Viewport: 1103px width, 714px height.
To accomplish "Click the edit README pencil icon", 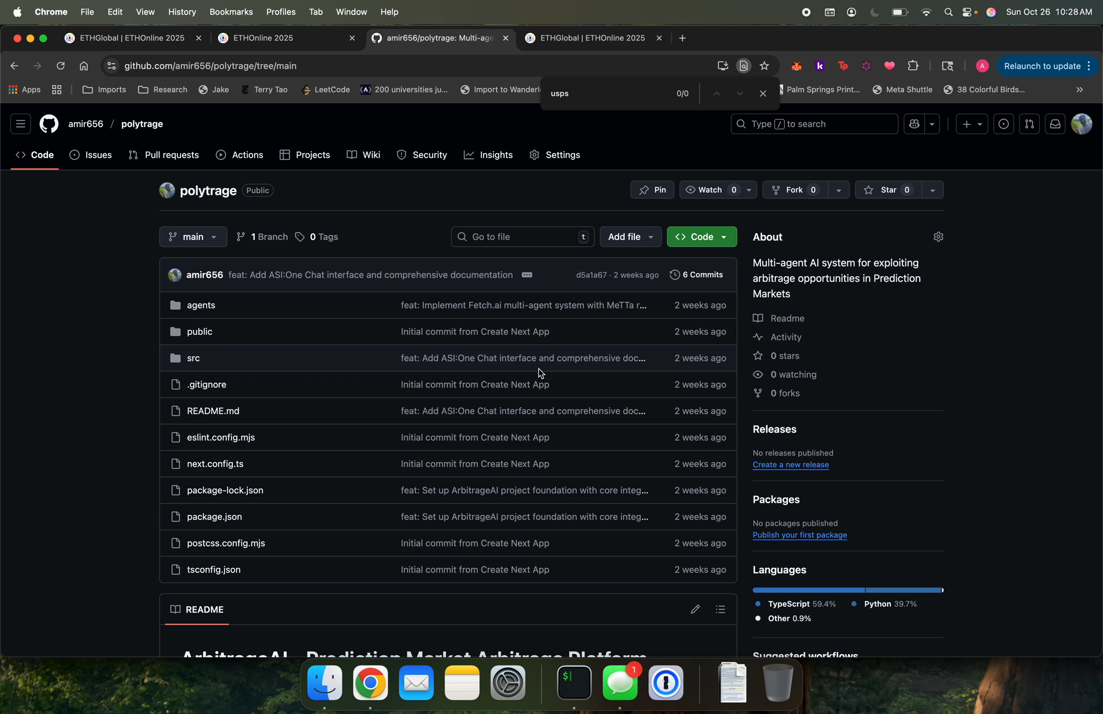I will point(695,610).
